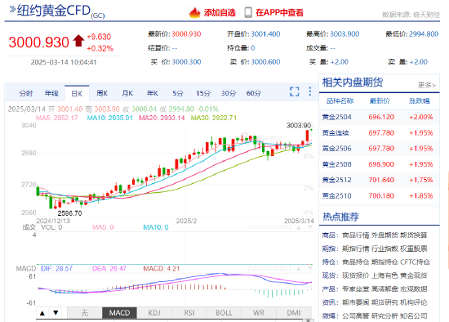
Task: Click the 2596.70 low marker on chart
Action: coord(69,213)
